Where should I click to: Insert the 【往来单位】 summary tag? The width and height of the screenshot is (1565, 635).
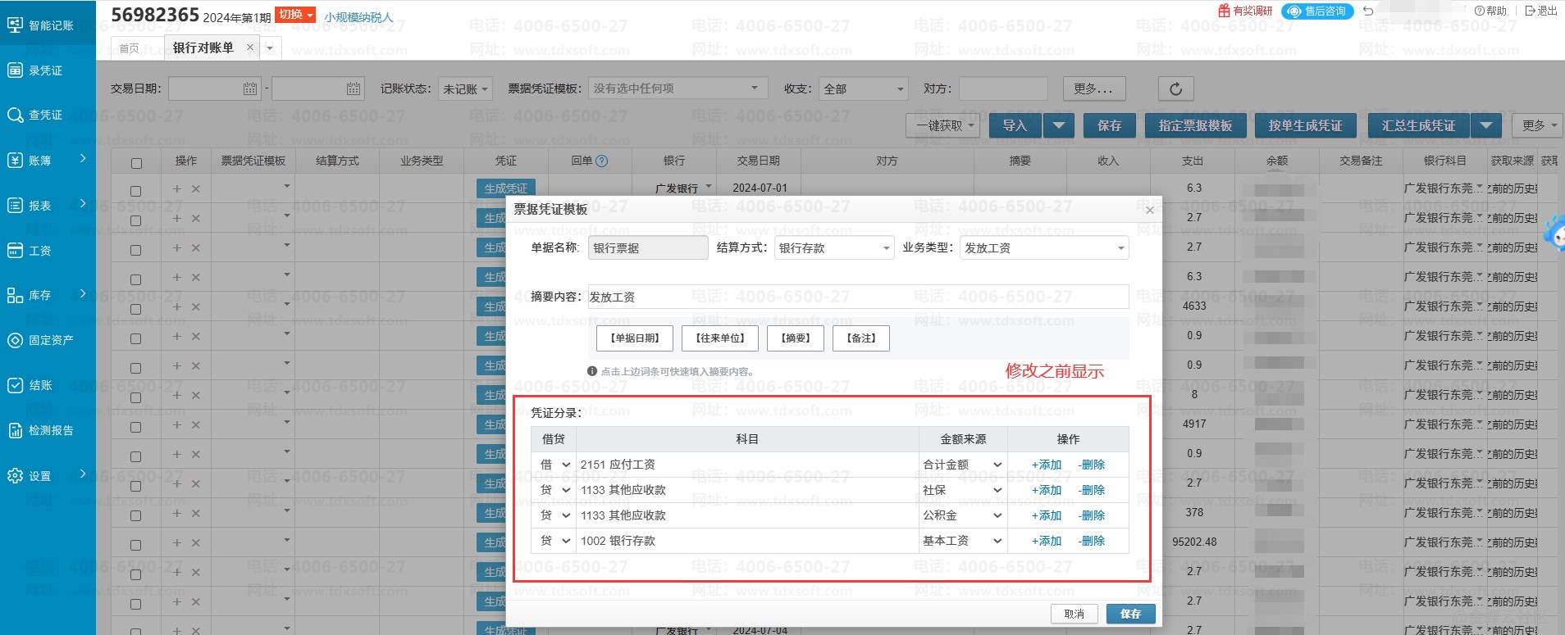[719, 338]
